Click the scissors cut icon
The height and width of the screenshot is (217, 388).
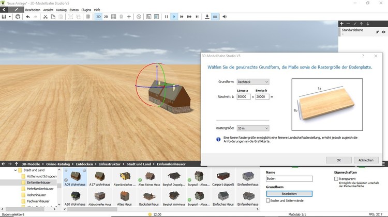coord(46,16)
